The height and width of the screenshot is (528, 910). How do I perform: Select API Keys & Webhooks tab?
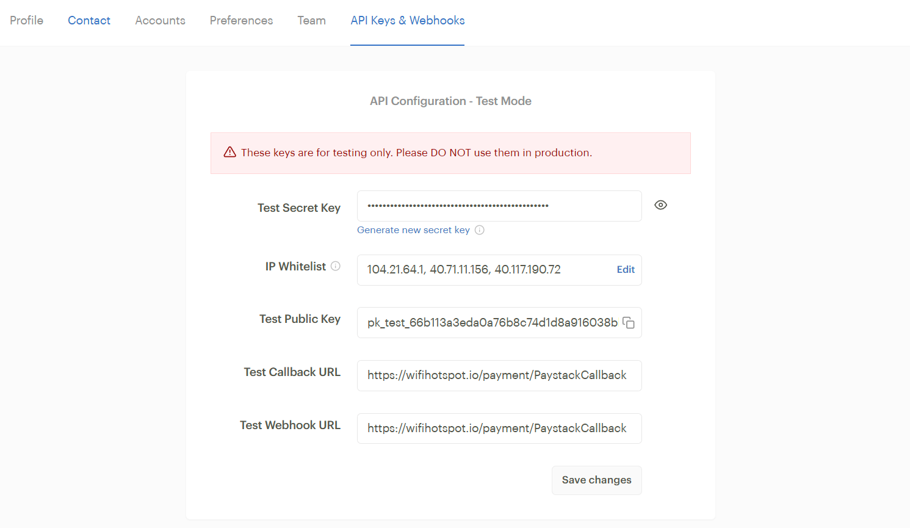click(407, 21)
